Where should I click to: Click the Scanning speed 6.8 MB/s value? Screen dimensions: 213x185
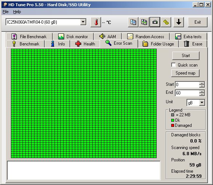tap(192, 154)
